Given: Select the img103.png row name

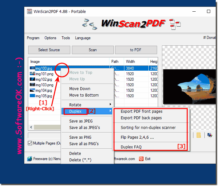Looking at the screenshot, I should click(44, 85).
